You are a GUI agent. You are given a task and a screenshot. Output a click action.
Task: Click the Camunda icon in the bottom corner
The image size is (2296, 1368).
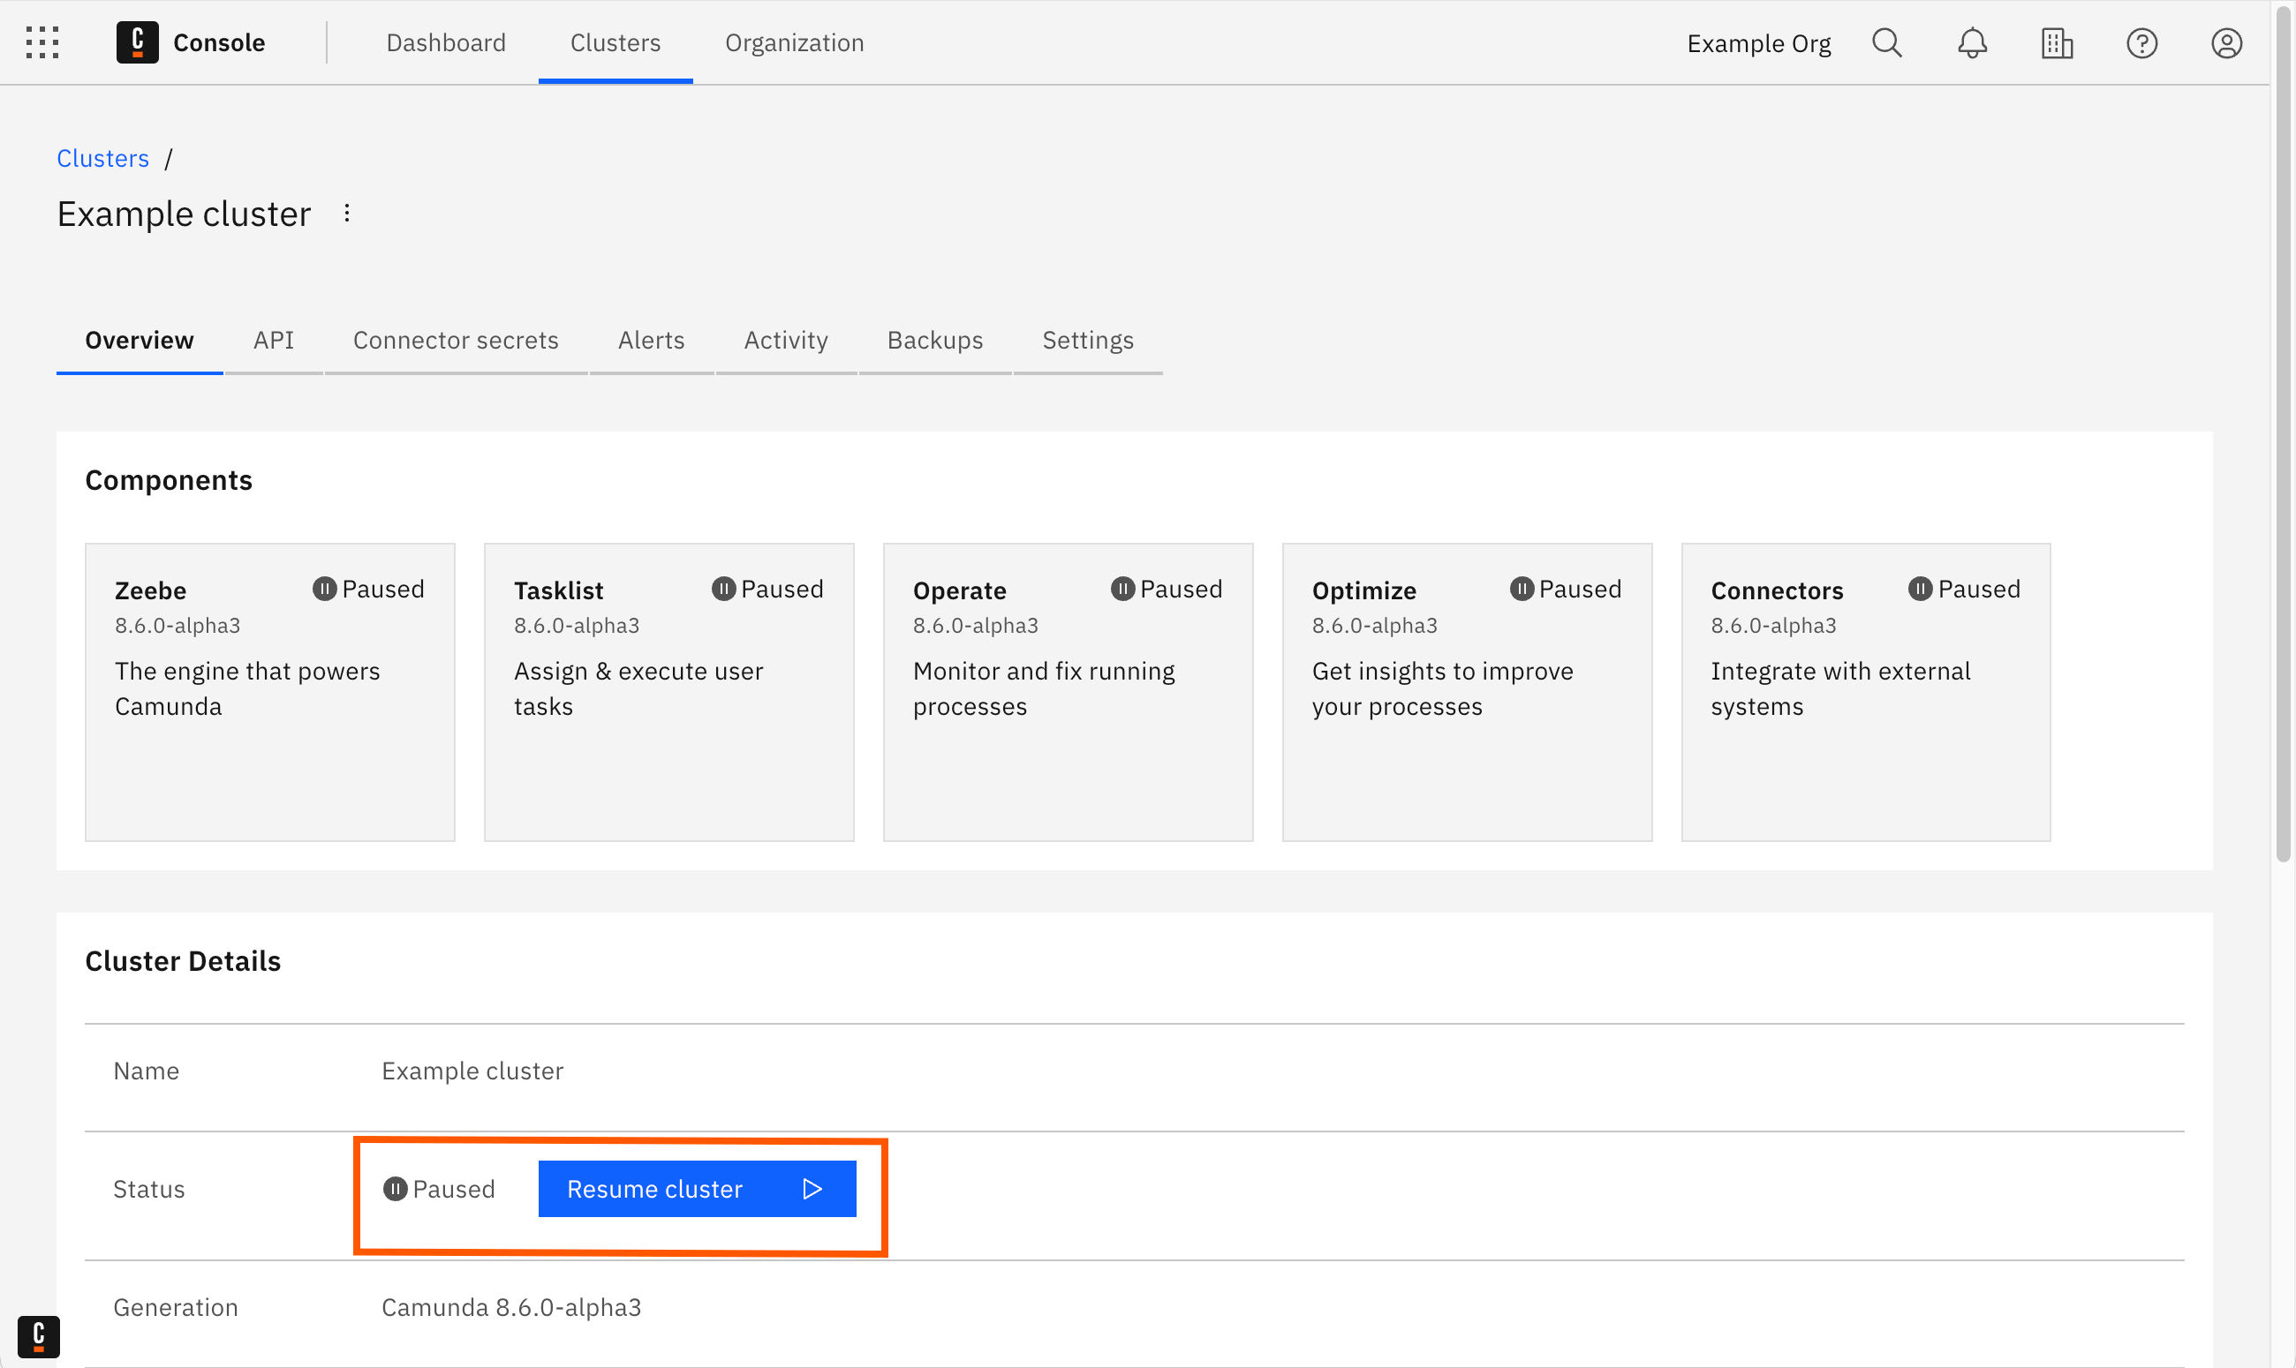[38, 1336]
